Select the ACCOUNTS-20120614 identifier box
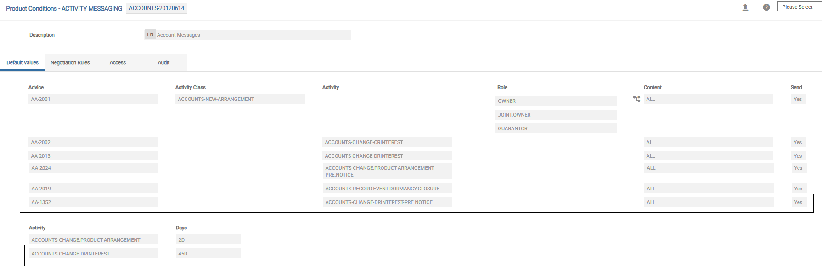822x272 pixels. (x=157, y=8)
